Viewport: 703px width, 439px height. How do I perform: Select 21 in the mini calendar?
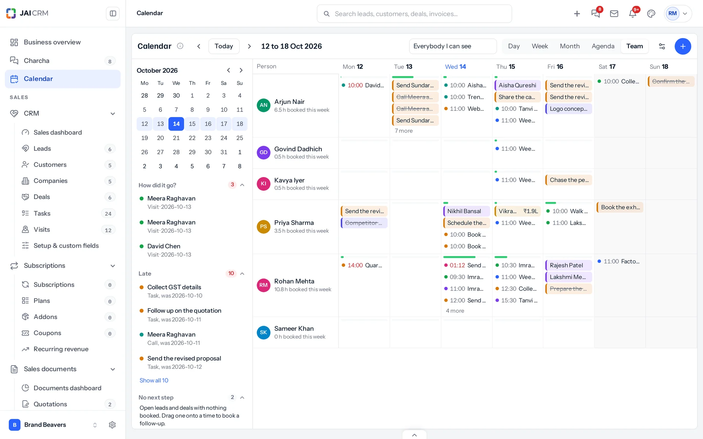coord(176,138)
